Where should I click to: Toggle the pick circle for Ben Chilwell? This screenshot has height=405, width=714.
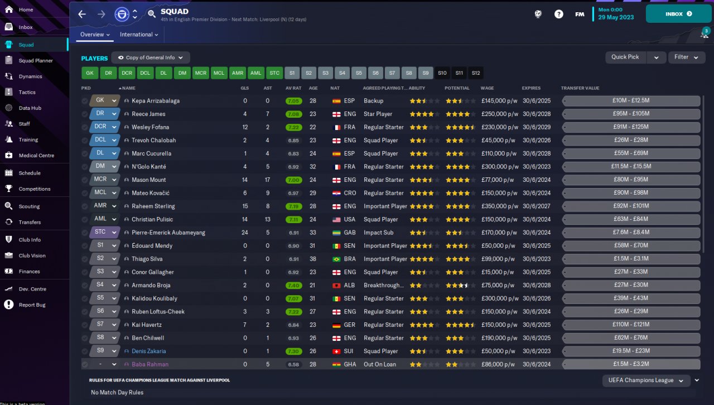(x=85, y=338)
